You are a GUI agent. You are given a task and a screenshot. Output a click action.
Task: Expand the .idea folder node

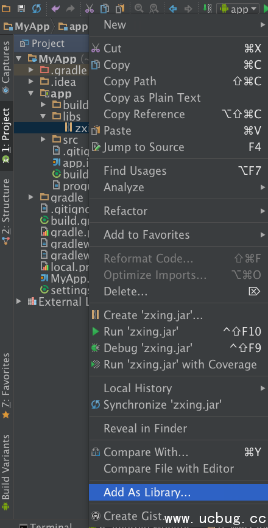31,82
